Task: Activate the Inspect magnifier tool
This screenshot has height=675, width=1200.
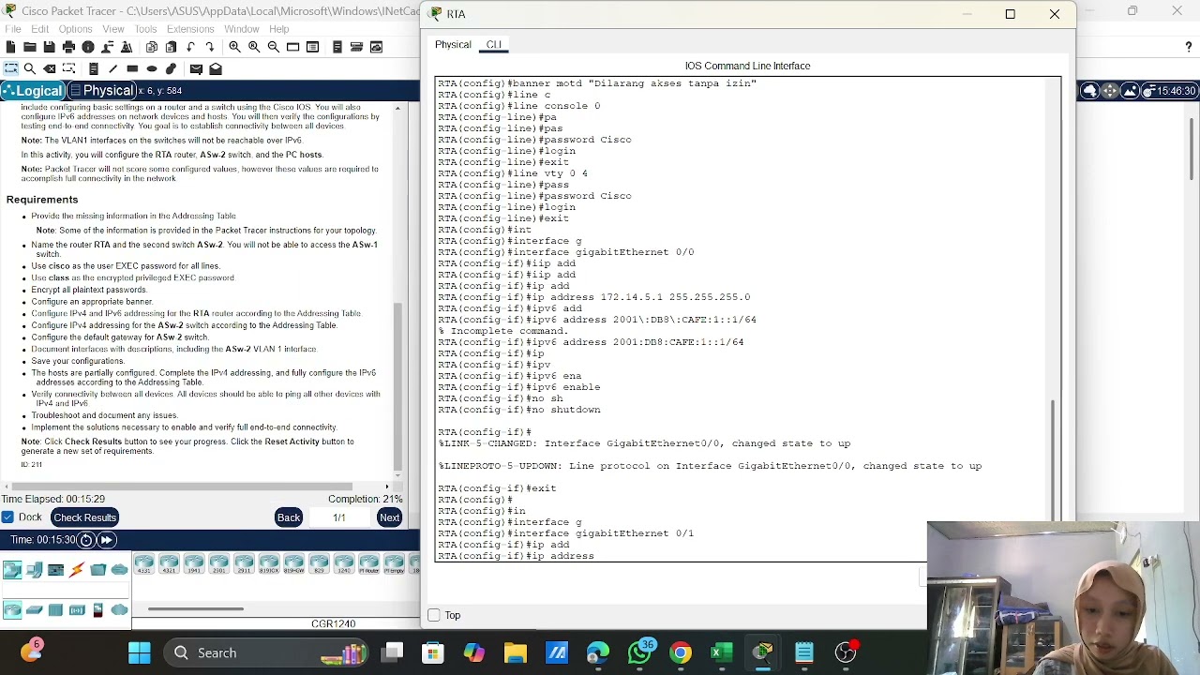Action: click(x=30, y=68)
